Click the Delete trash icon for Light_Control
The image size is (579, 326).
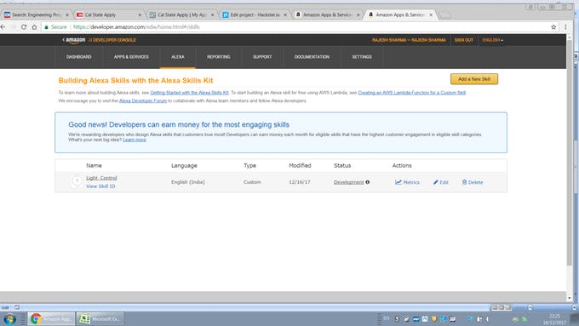coord(465,182)
